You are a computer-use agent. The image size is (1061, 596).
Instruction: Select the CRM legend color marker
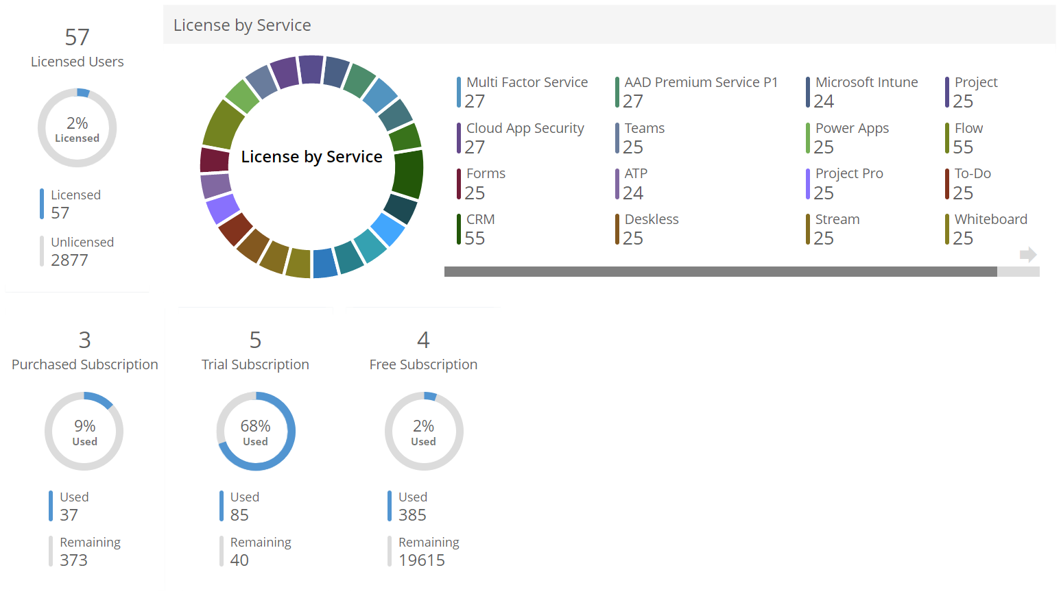pyautogui.click(x=460, y=229)
